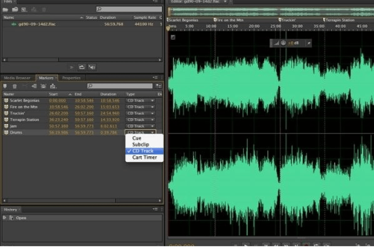374x249 pixels.
Task: Click the Insert into Multitrack marker icon
Action: [x=53, y=86]
